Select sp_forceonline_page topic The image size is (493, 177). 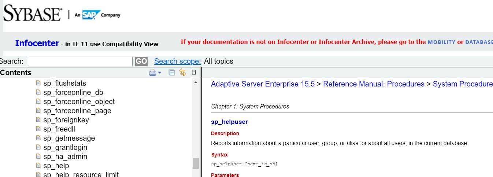(x=77, y=111)
